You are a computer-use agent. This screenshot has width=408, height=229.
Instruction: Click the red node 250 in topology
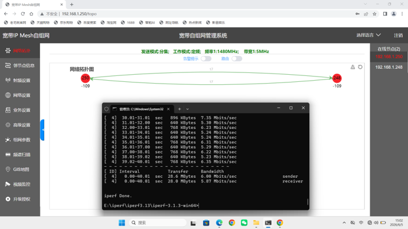[86, 78]
